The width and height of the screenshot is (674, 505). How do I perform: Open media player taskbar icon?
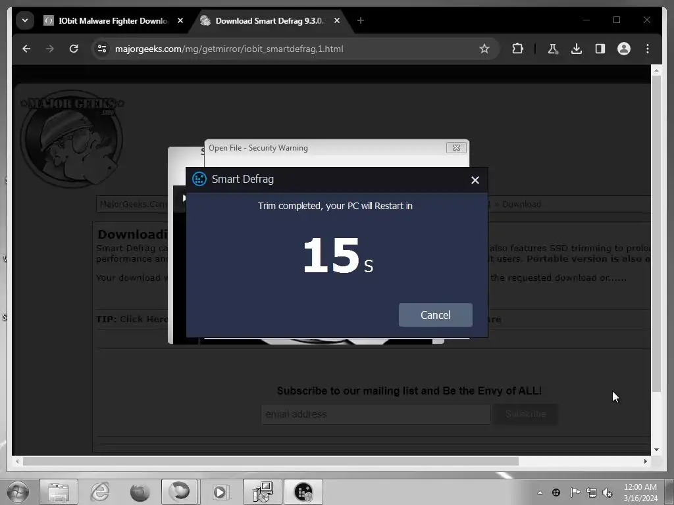point(220,492)
